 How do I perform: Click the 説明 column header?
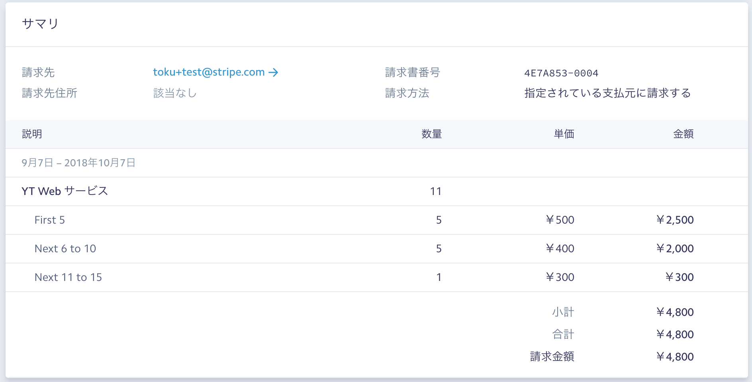click(x=31, y=134)
